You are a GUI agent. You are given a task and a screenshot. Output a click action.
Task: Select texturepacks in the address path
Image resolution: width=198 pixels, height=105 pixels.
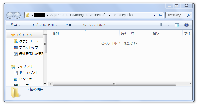coord(122,15)
